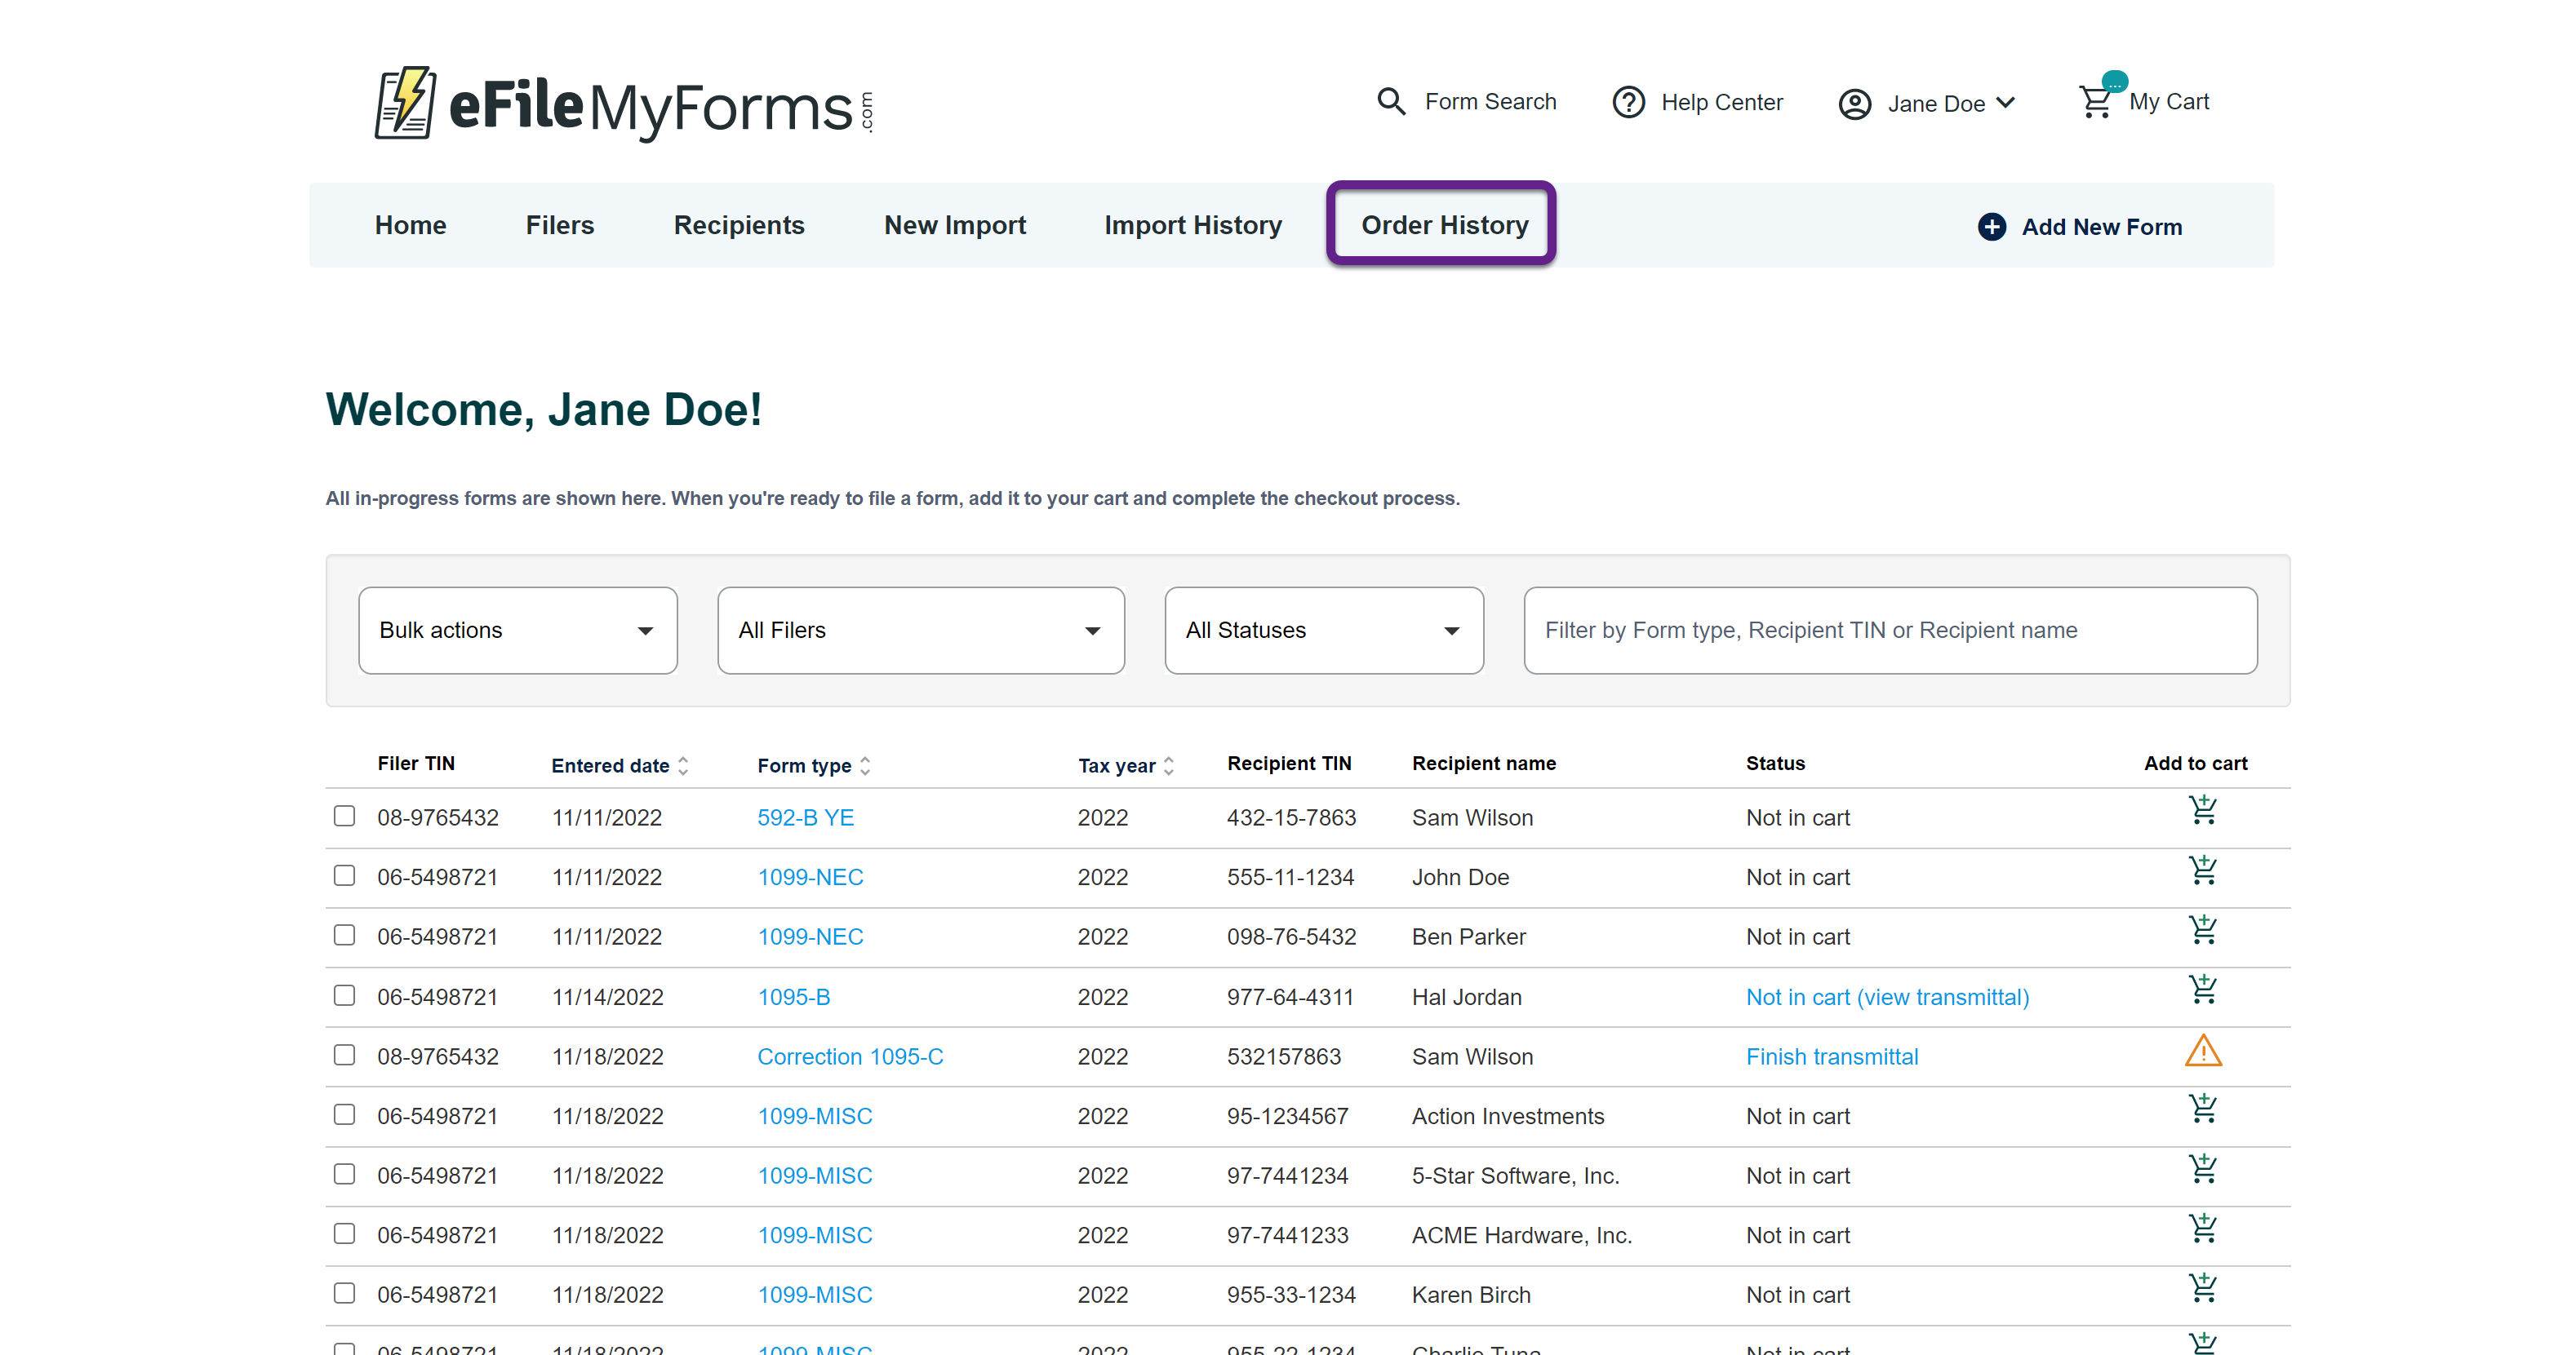Open the Correction 1095-C form link

point(850,1056)
